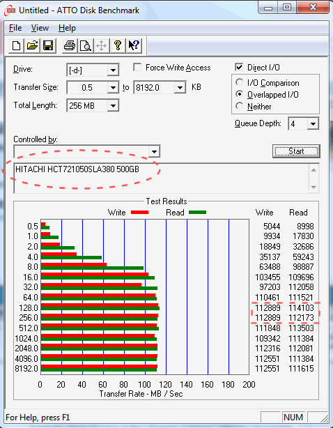Expand the Queue Depth dropdown
This screenshot has height=428, width=333.
pyautogui.click(x=313, y=124)
